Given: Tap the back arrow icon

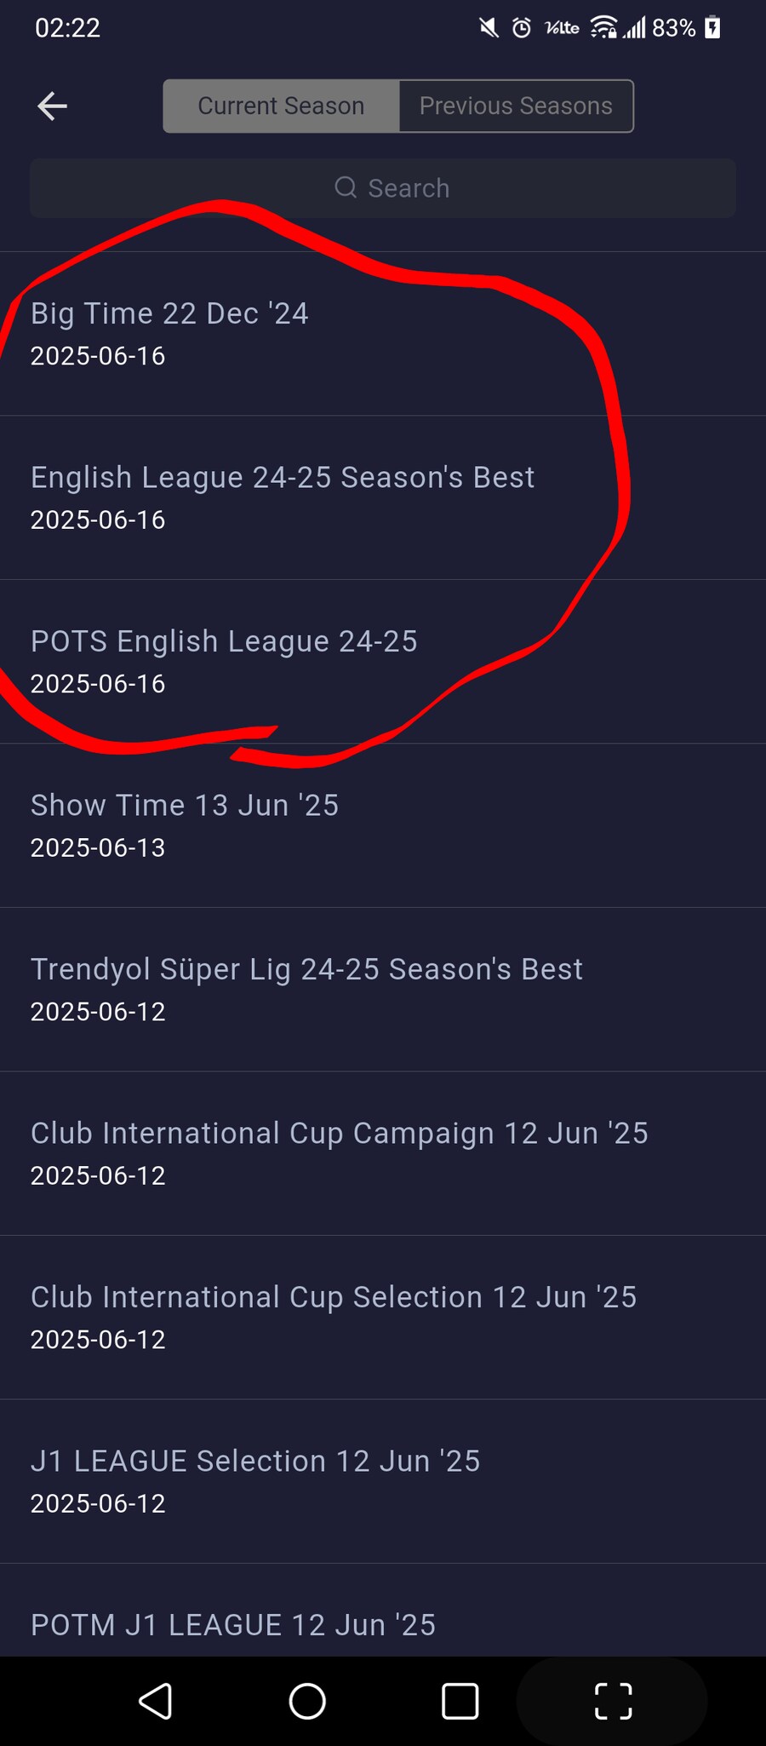Looking at the screenshot, I should pyautogui.click(x=52, y=106).
